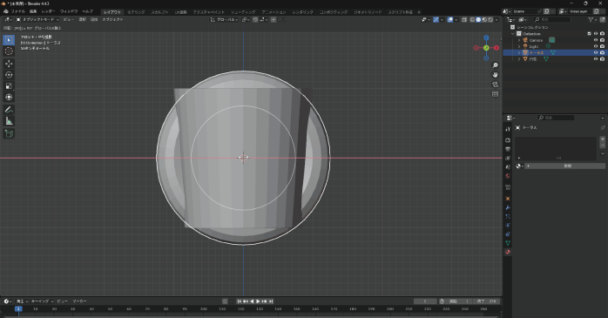The height and width of the screenshot is (318, 608).
Task: Open the overlays dropdown arrow
Action: pyautogui.click(x=456, y=19)
